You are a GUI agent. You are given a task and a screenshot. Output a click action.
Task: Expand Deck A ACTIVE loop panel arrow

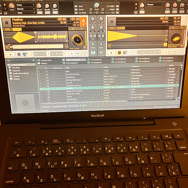(x=85, y=55)
